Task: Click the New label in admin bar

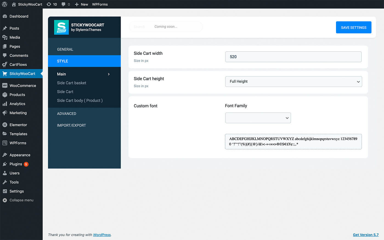Action: pyautogui.click(x=84, y=4)
